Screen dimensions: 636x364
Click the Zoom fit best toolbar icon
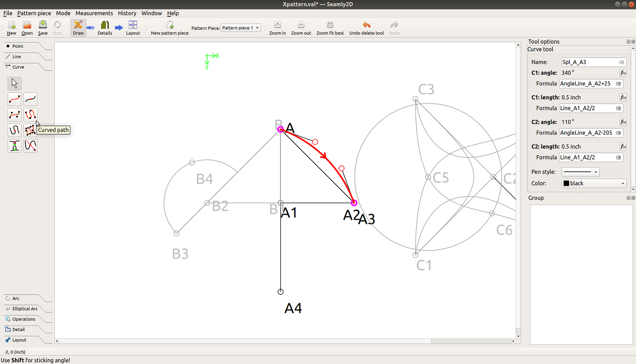(330, 27)
